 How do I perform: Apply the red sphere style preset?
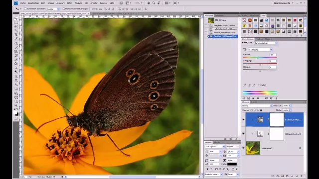(x=250, y=20)
